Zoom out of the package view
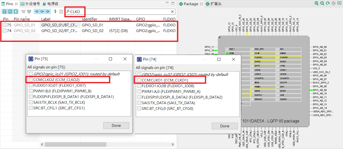Image resolution: width=343 pixels, height=149 pixels. pyautogui.click(x=322, y=4)
